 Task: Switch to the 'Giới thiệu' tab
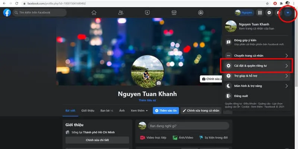[x=88, y=111]
